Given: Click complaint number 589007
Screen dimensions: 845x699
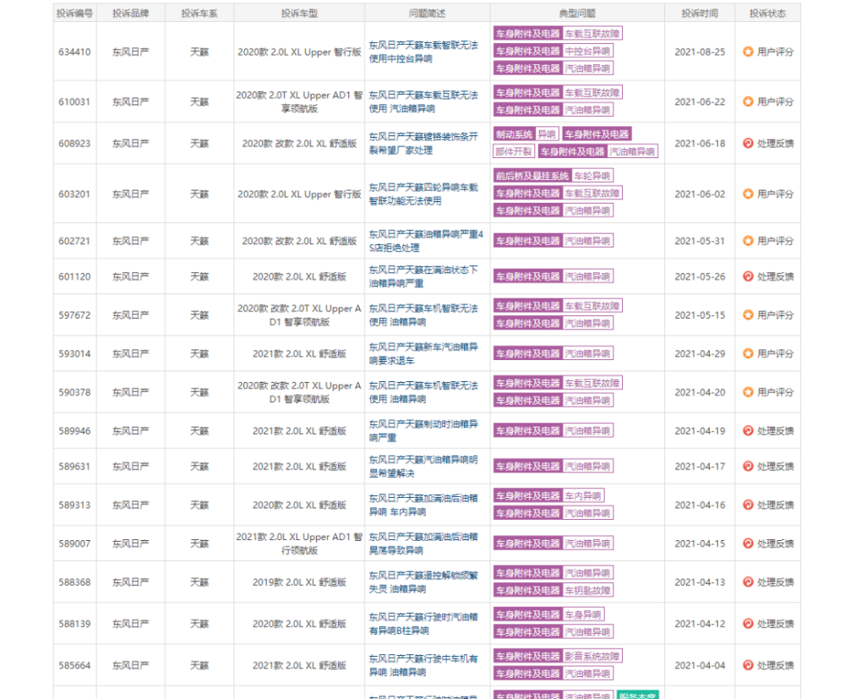Looking at the screenshot, I should [x=75, y=543].
